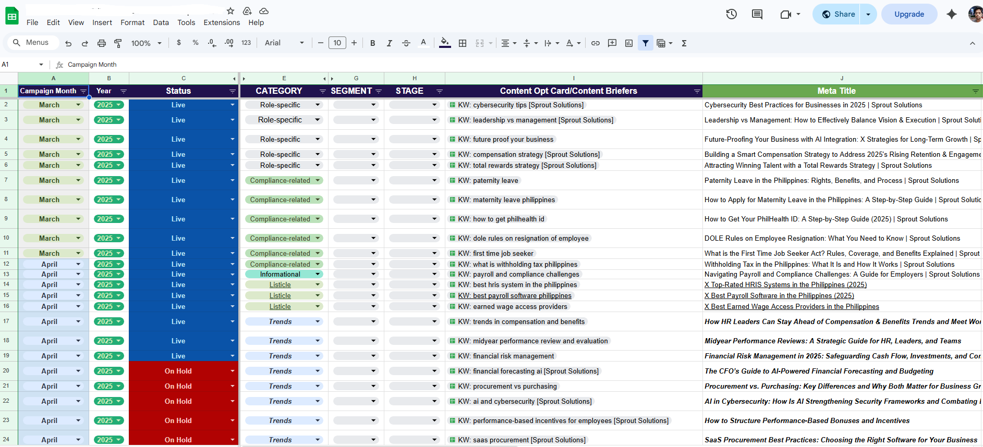Select the Paint format tool

(x=118, y=43)
